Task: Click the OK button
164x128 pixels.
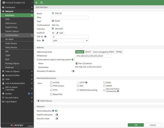Action: (x=136, y=125)
